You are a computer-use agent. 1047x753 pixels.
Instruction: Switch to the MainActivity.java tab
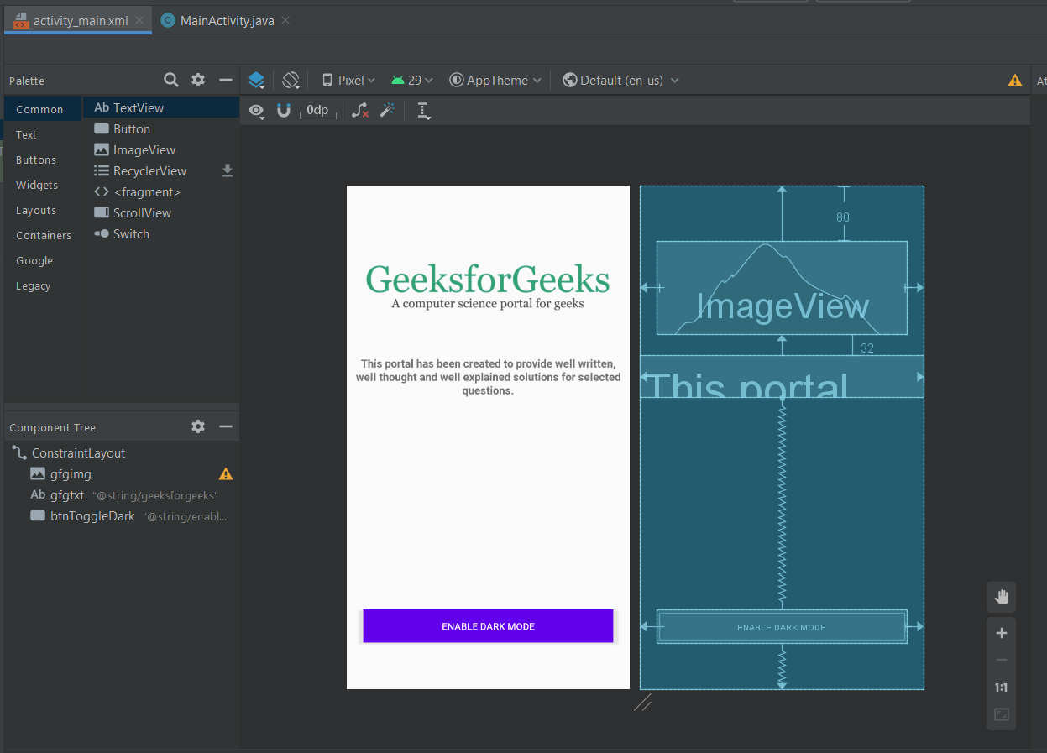227,21
